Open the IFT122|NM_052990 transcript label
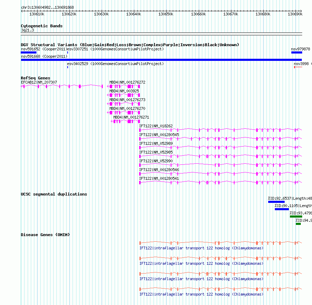The width and height of the screenshot is (312, 305). (156, 161)
